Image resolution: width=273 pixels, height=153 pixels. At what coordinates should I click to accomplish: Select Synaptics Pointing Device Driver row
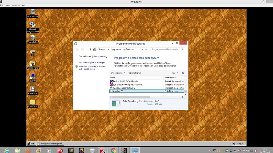click(147, 85)
